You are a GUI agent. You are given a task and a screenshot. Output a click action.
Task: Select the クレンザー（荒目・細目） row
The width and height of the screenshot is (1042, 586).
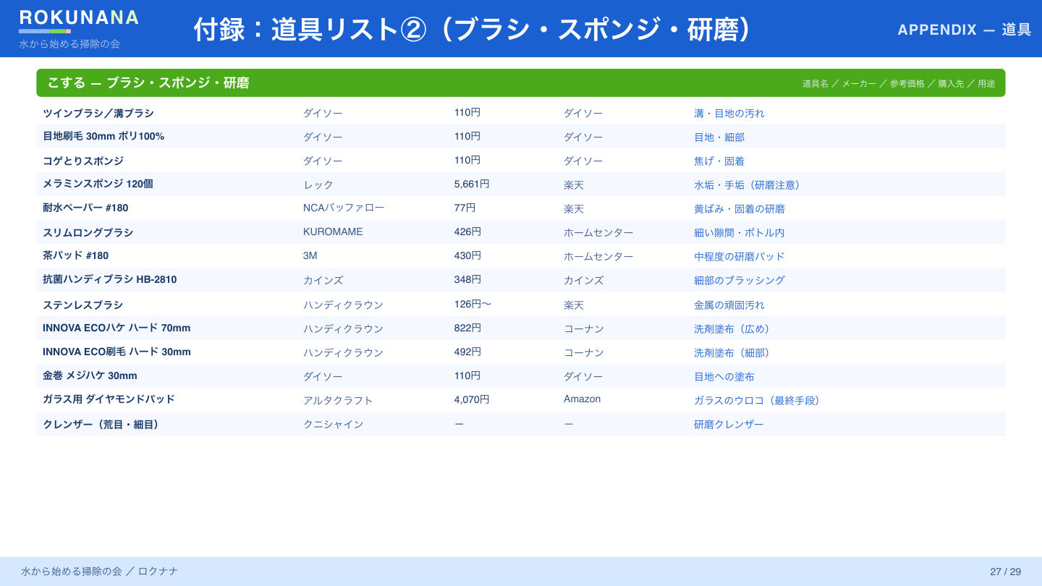pos(520,424)
